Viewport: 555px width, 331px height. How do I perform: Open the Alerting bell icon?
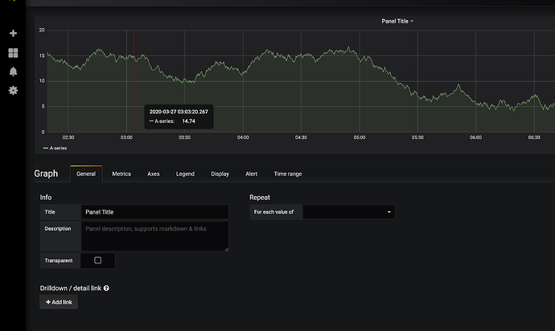coord(13,72)
